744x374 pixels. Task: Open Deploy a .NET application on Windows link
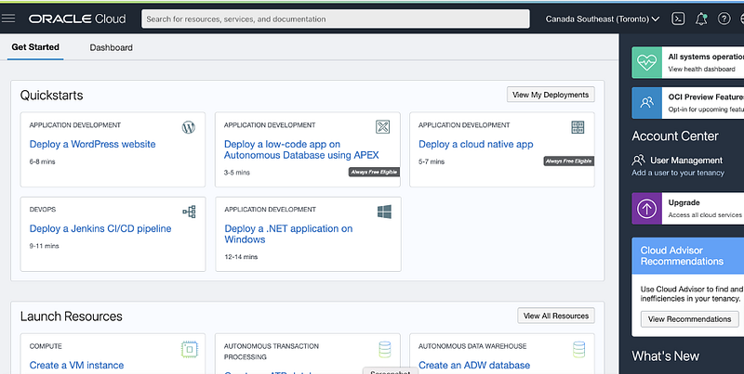tap(288, 234)
